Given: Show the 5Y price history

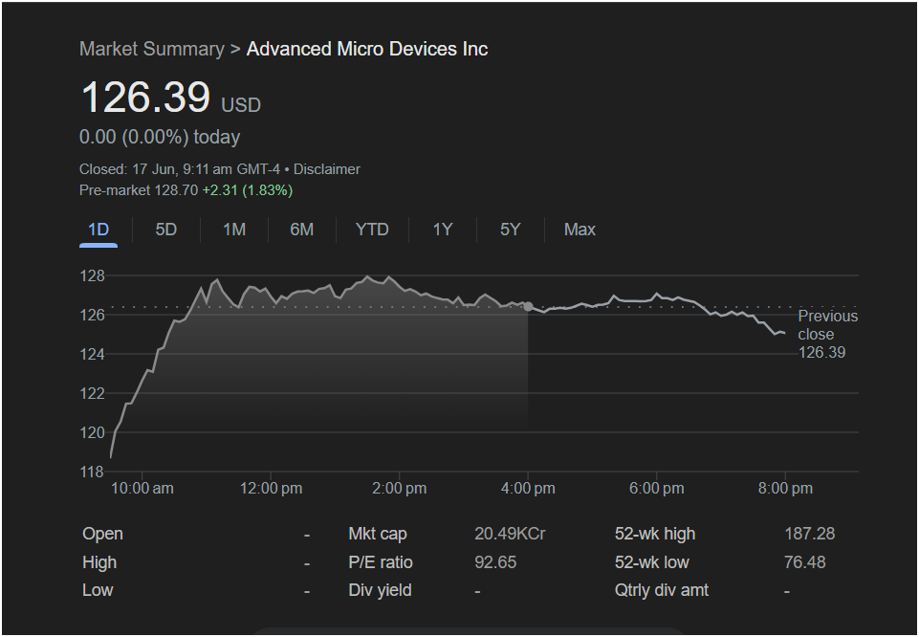Looking at the screenshot, I should pyautogui.click(x=510, y=230).
